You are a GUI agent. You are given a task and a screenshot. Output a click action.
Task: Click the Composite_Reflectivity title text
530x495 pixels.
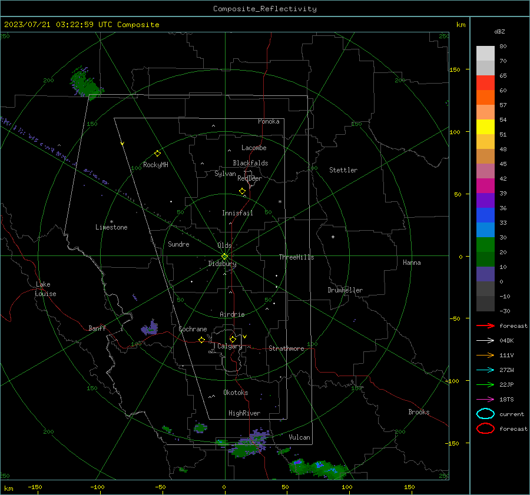tap(264, 9)
